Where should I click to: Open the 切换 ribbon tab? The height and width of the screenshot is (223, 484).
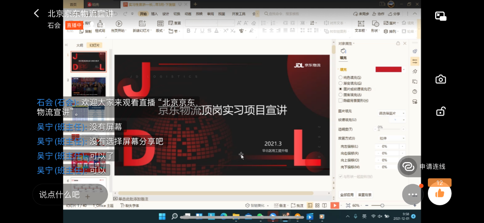pyautogui.click(x=177, y=14)
